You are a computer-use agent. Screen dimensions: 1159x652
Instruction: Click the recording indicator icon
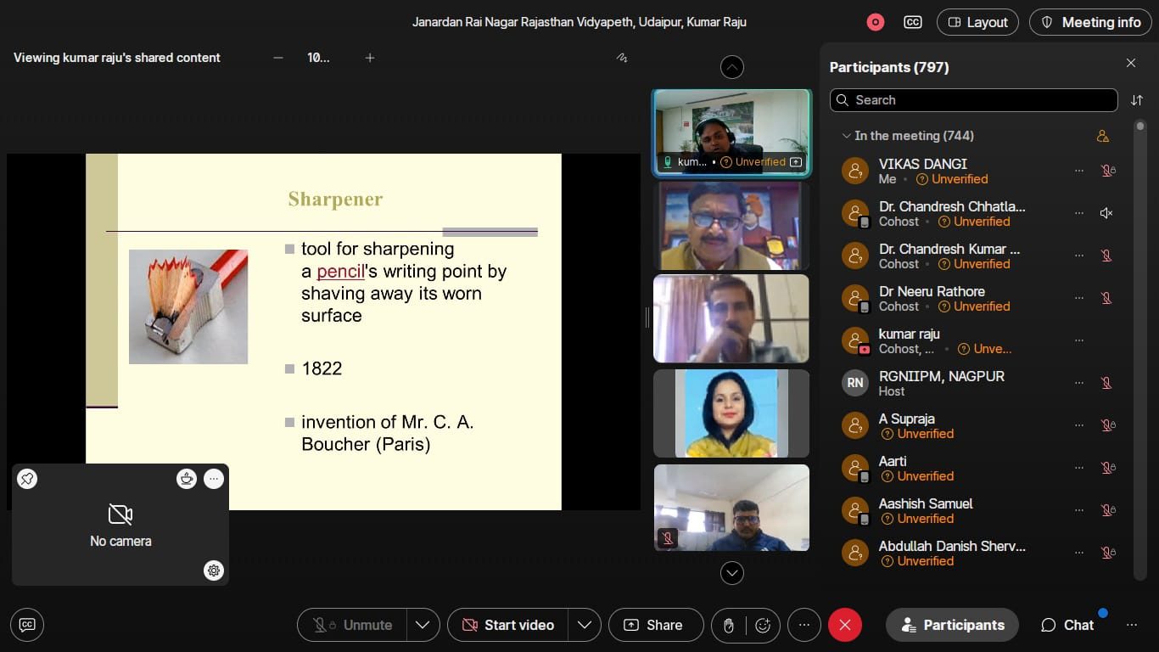(x=875, y=23)
